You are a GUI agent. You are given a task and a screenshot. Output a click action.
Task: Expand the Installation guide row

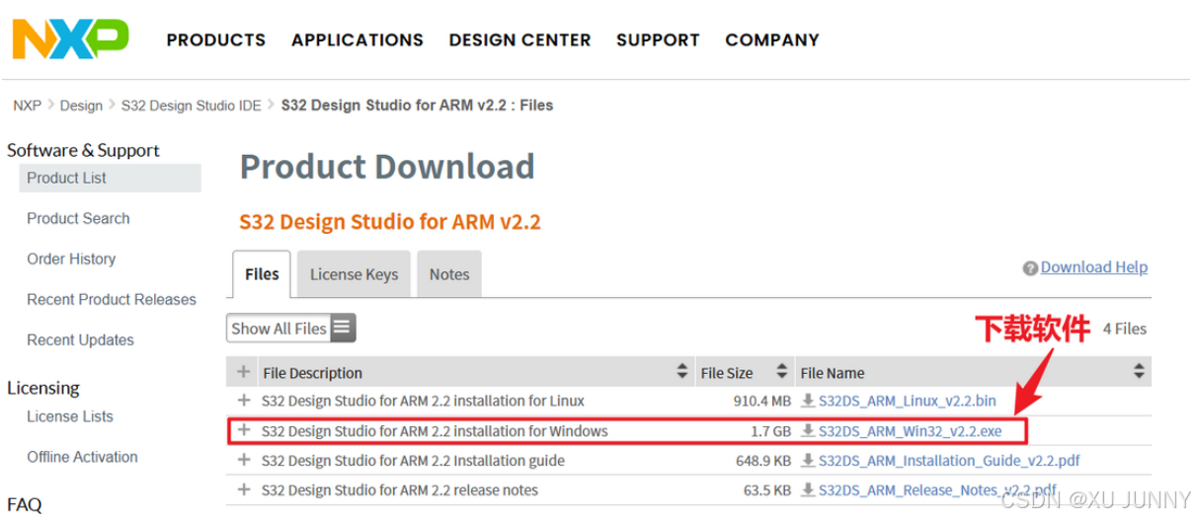[x=244, y=461]
